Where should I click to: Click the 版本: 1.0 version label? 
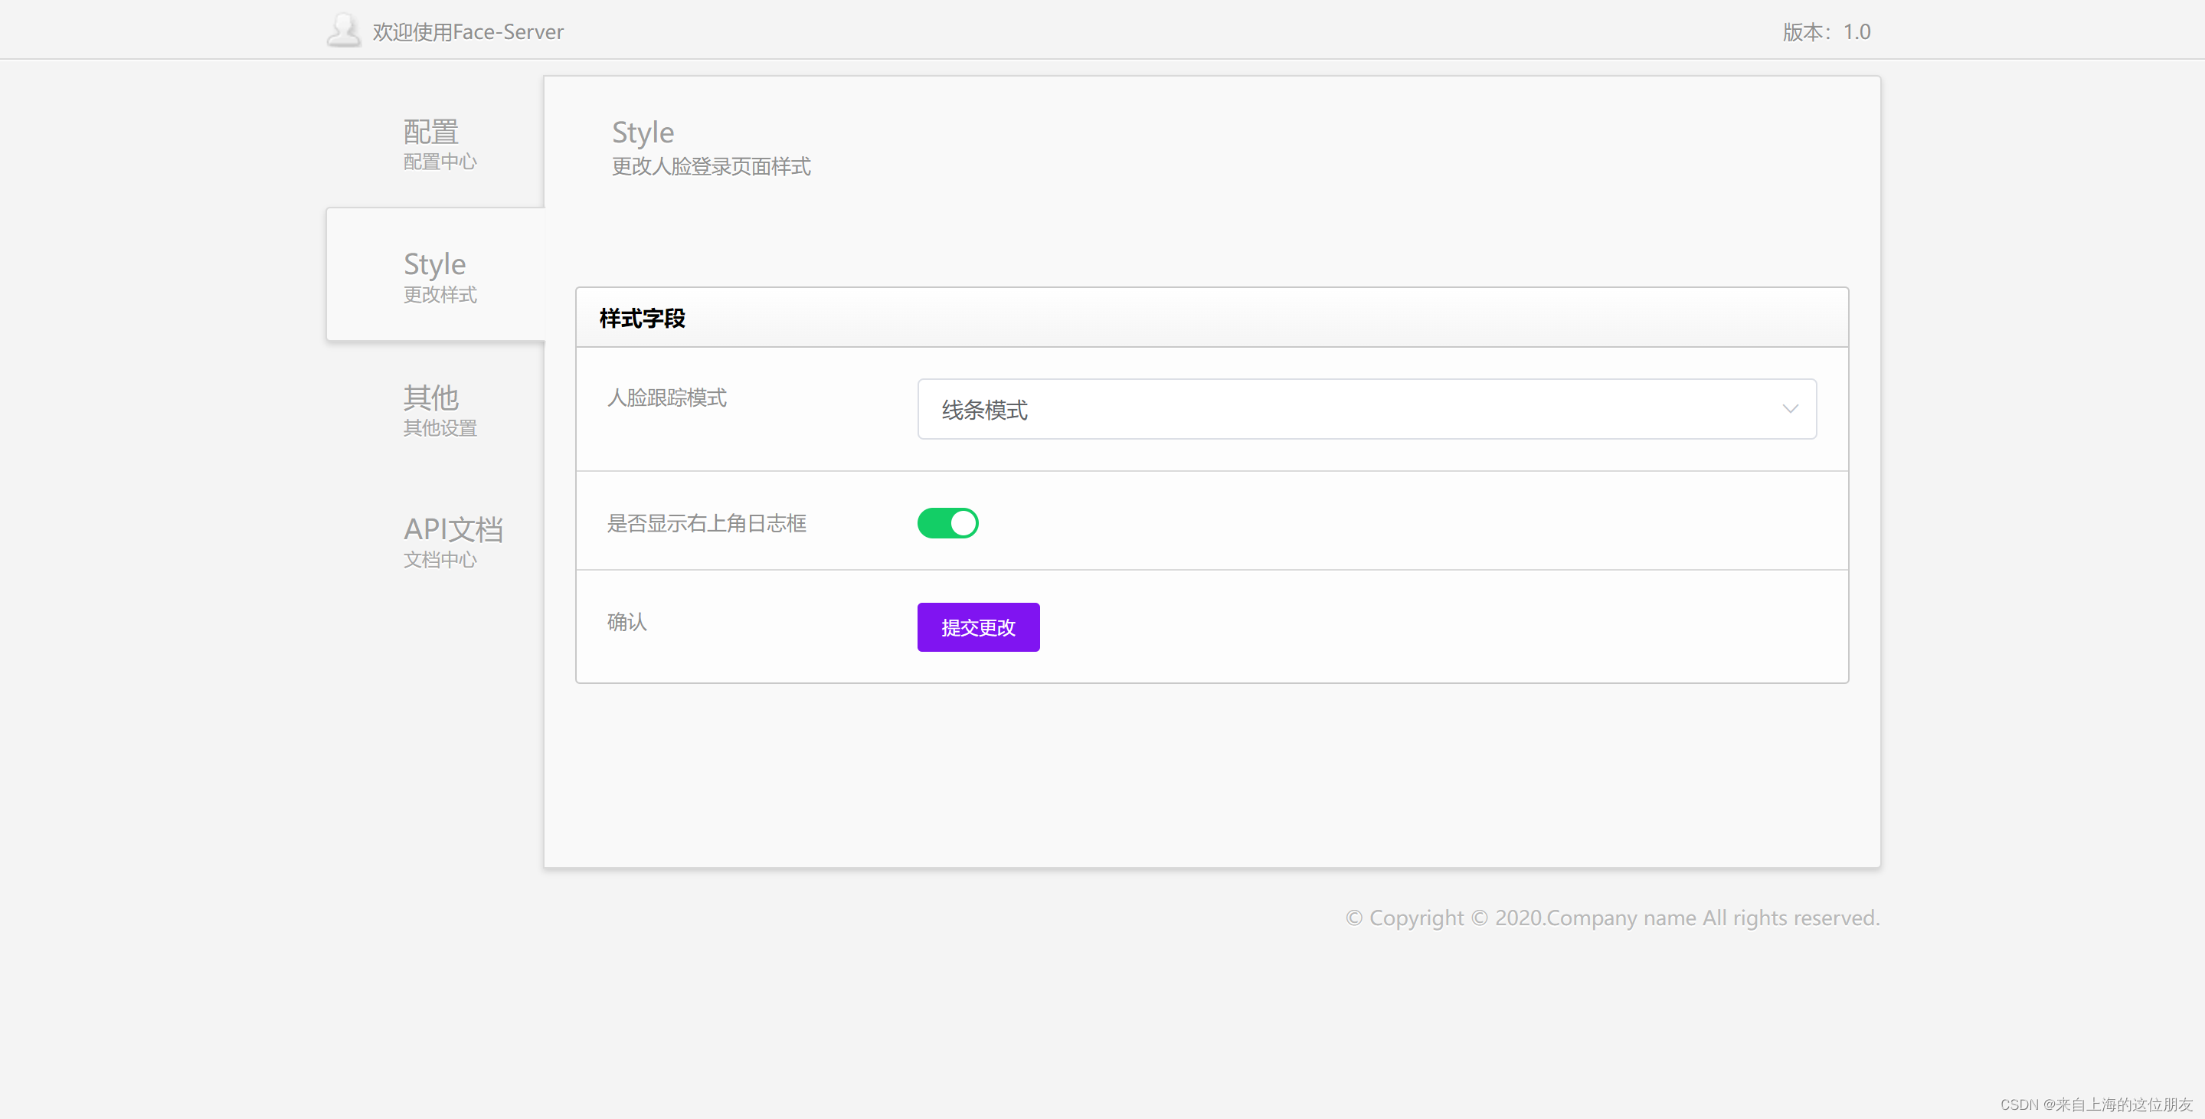(x=1826, y=31)
